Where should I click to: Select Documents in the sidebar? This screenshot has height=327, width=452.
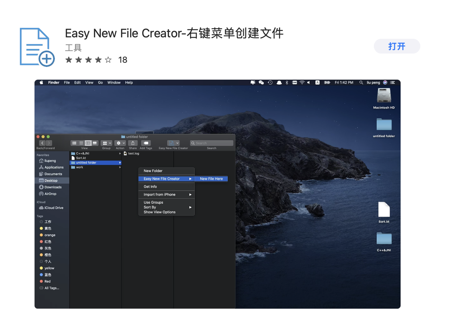[x=52, y=174]
